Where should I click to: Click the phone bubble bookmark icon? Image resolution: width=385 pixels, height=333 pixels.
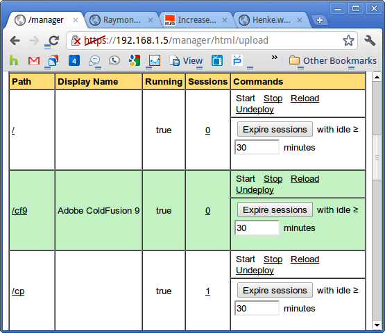point(114,60)
